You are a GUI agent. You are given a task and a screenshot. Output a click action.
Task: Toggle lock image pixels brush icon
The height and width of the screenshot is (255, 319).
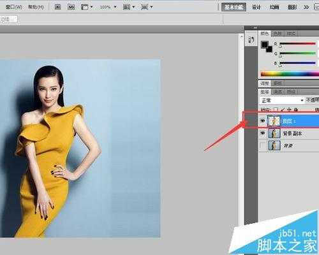pos(283,110)
